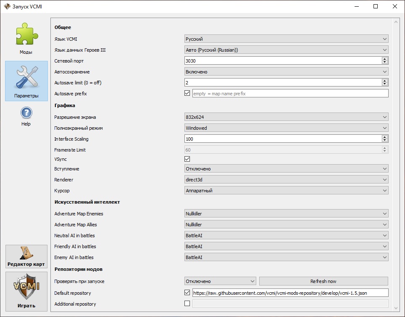Uncheck the Default repository checkbox

[187, 293]
